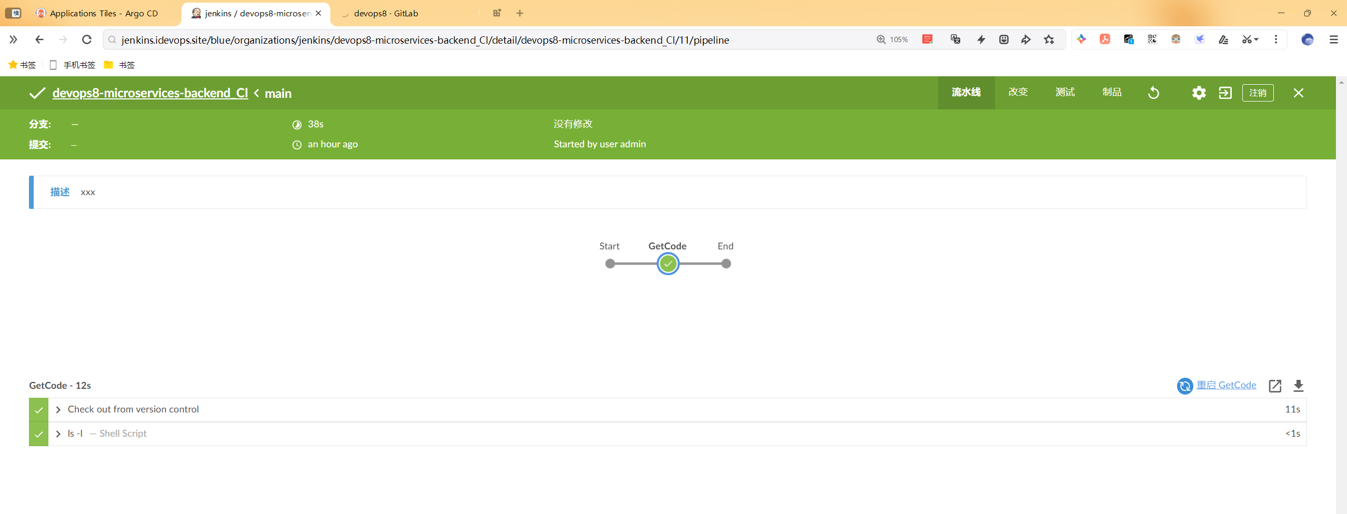Click the End node of pipeline graph

pyautogui.click(x=726, y=264)
